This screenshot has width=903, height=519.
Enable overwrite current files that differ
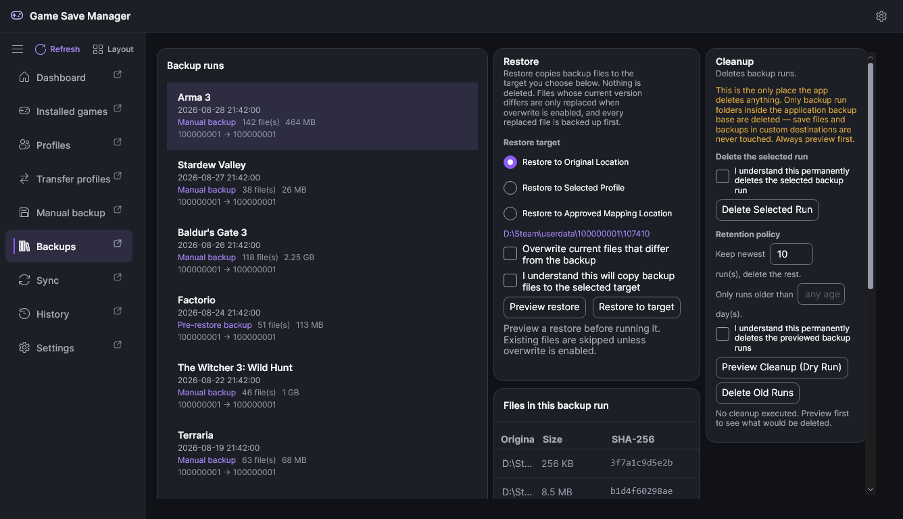pyautogui.click(x=510, y=253)
